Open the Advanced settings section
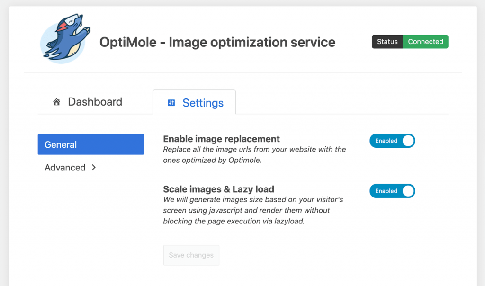Screen dimensions: 485x286 (65, 168)
